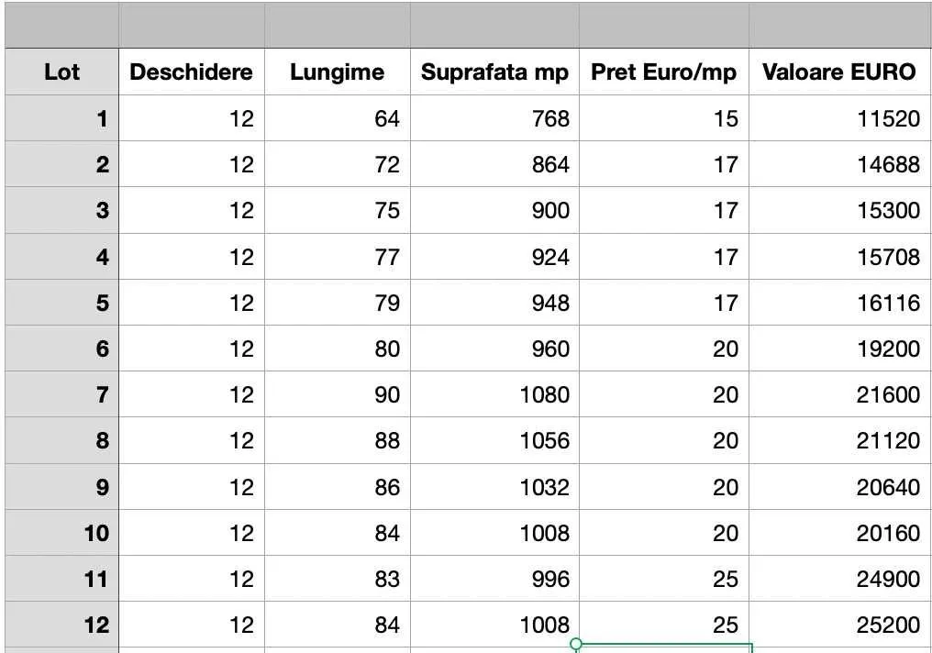Viewport: 932px width, 653px height.
Task: Select the Valoare cell showing 19200
Action: tap(840, 349)
